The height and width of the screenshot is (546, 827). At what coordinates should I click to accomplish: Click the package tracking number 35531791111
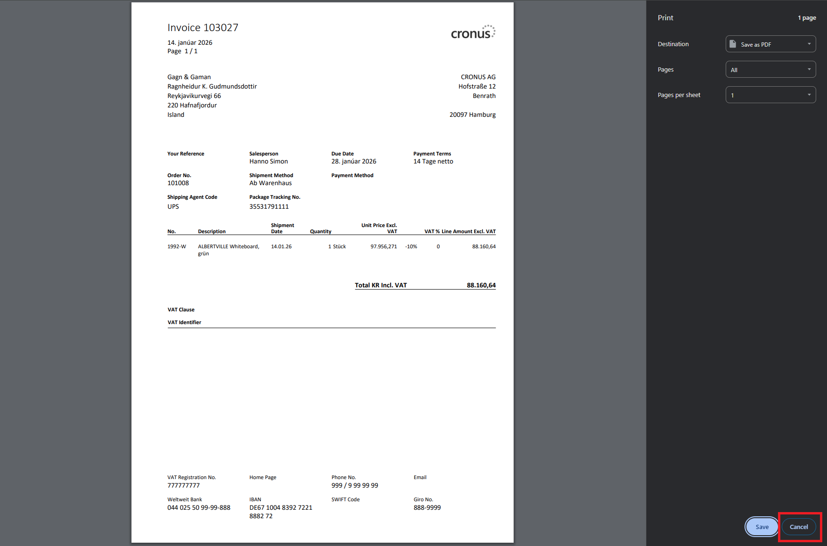pos(269,207)
